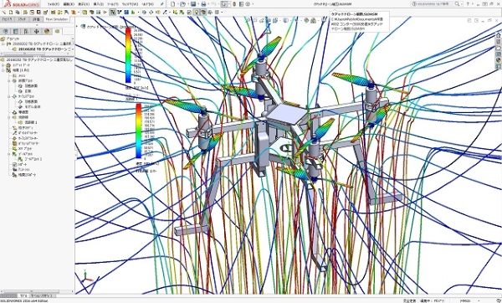Open the dropdown arrow beside the Open icon

coord(188,4)
